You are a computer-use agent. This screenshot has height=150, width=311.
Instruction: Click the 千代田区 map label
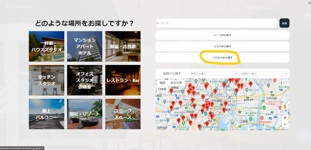tap(216, 101)
